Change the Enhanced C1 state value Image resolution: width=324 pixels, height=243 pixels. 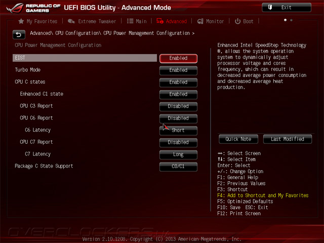tap(178, 95)
